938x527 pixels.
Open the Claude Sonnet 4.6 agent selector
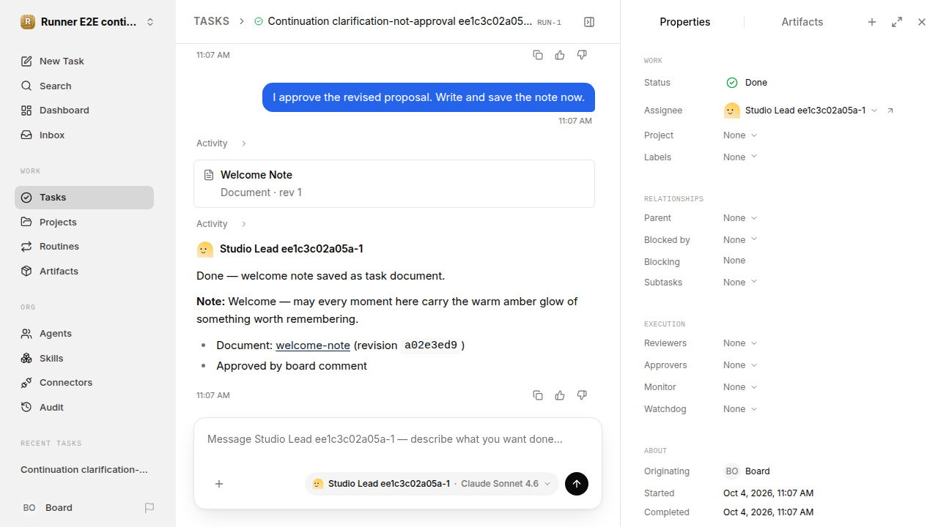tap(432, 484)
